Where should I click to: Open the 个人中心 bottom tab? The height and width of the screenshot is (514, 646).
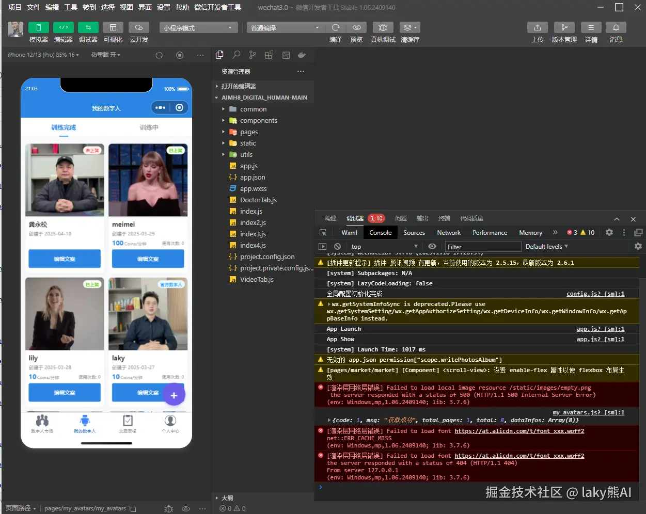tap(170, 424)
